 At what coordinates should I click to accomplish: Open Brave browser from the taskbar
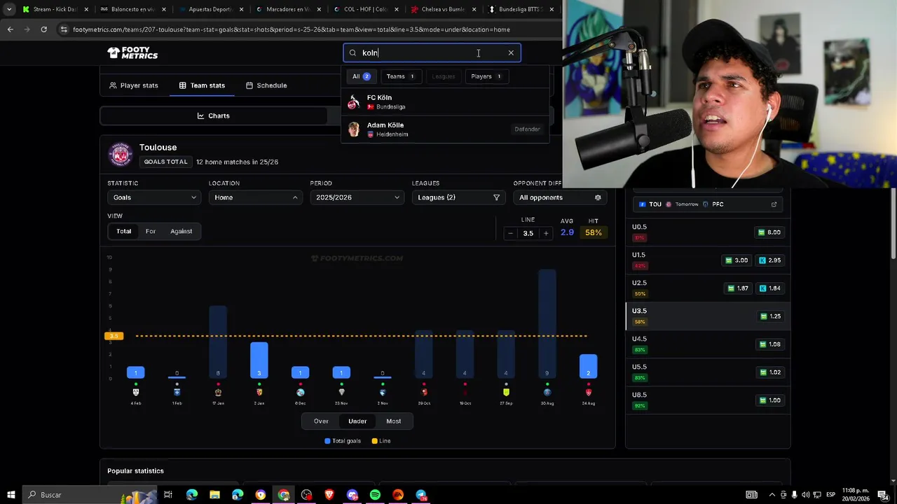click(329, 495)
